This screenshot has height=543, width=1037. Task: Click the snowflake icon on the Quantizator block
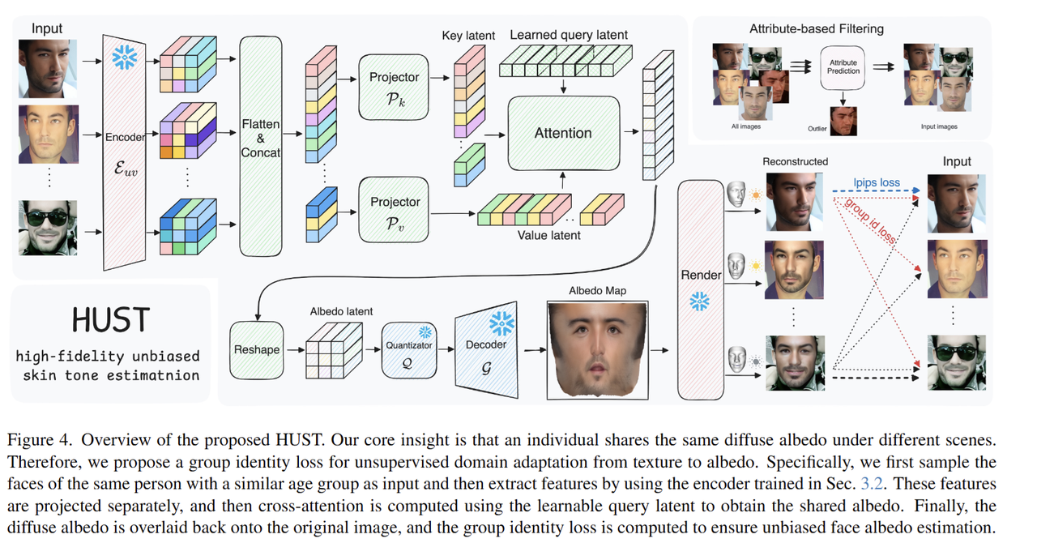click(x=424, y=332)
